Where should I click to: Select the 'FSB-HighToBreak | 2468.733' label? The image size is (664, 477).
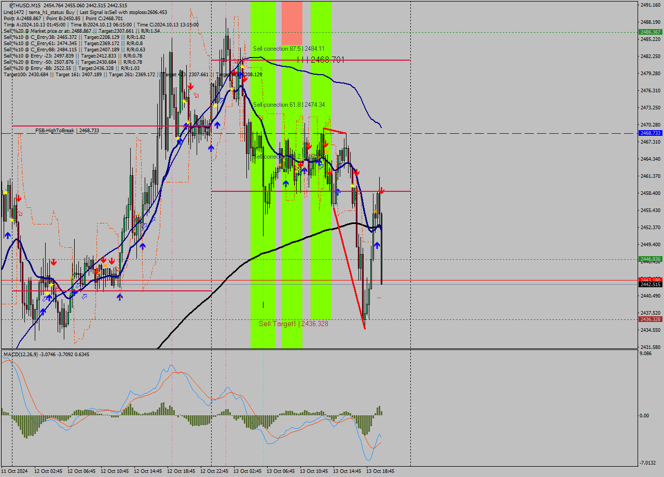pos(67,131)
